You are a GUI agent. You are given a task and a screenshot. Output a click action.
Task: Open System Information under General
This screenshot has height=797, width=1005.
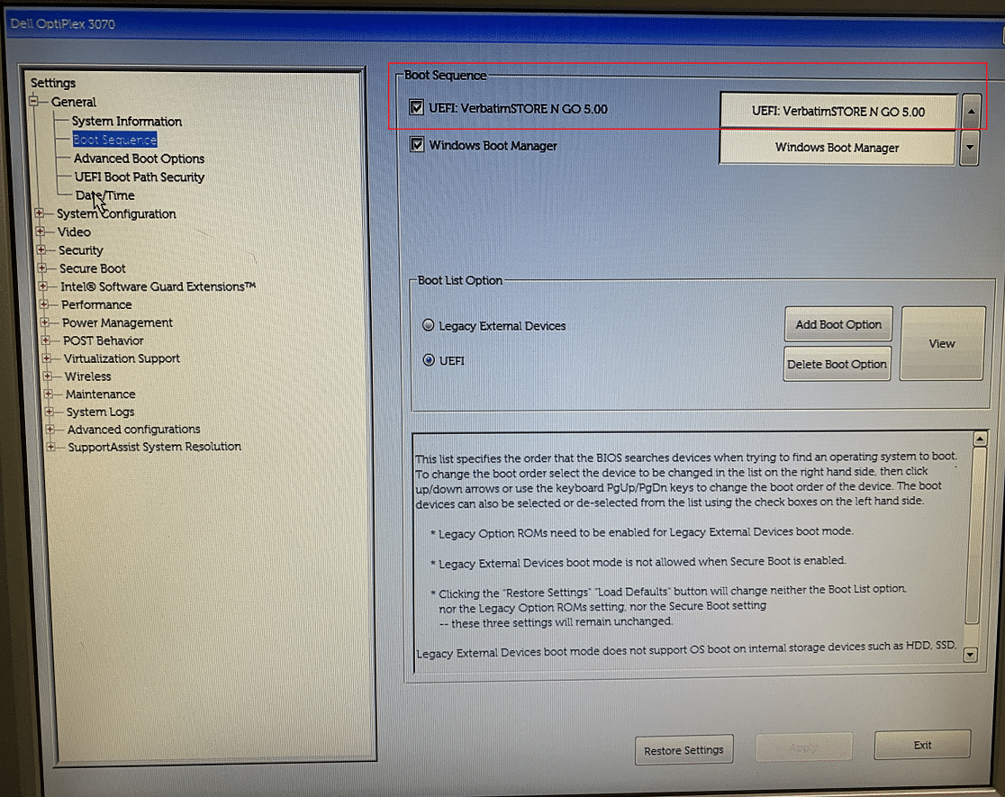click(x=127, y=122)
